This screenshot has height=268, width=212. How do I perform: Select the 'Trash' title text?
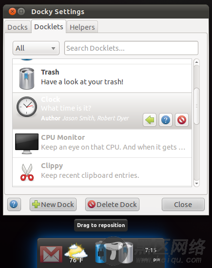point(50,72)
